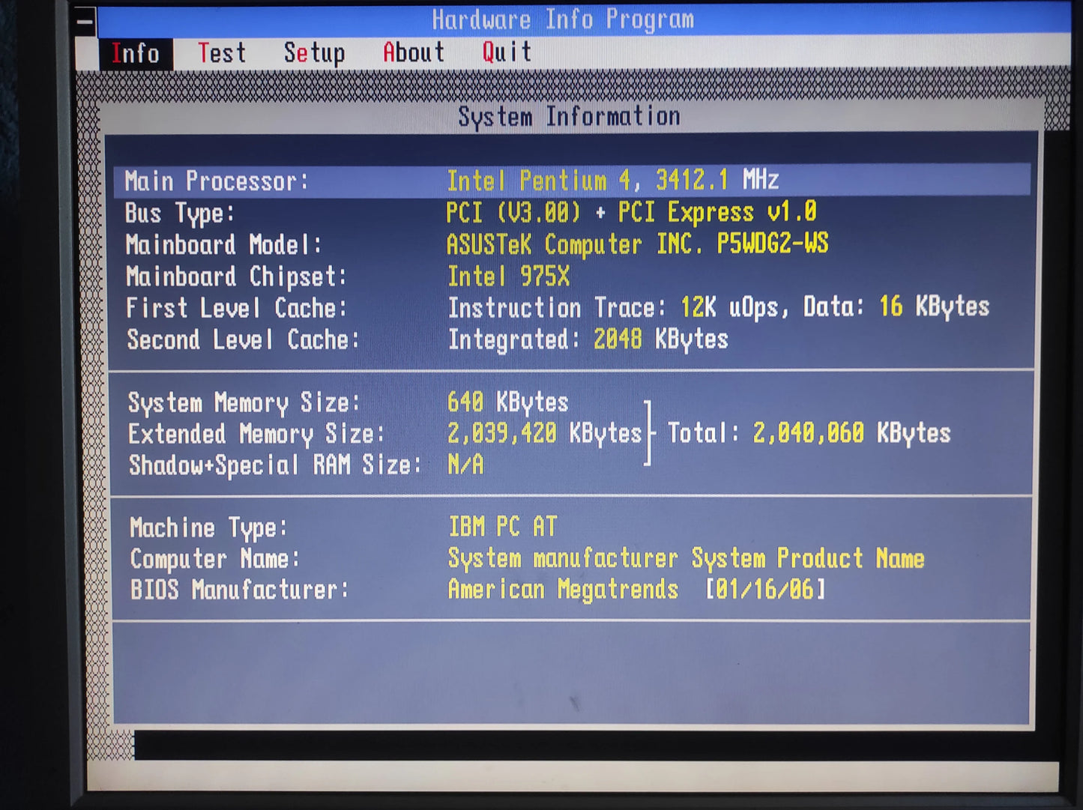Click the System Memory Size label
The width and height of the screenshot is (1083, 810).
pos(244,403)
